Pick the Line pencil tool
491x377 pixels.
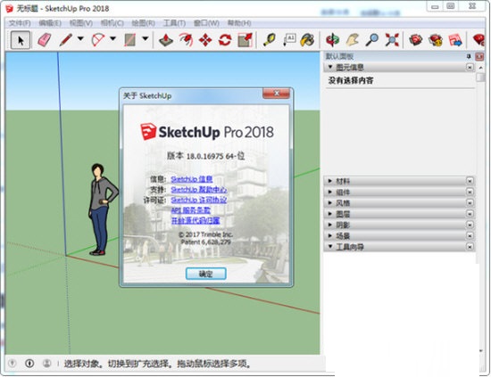(x=66, y=40)
